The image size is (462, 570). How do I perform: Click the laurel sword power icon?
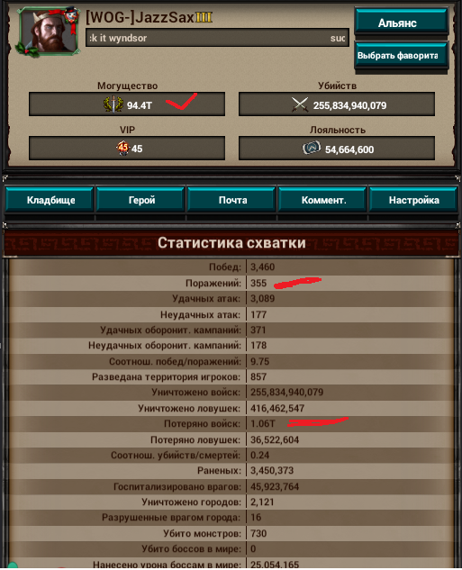(113, 104)
